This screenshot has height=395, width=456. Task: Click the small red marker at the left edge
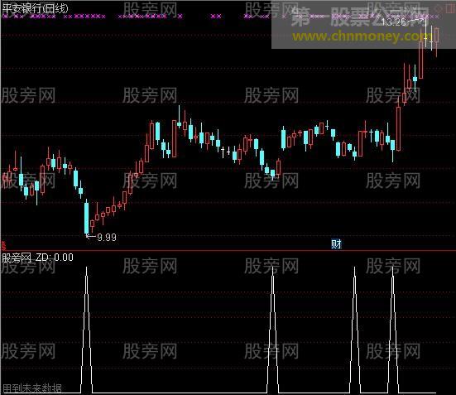(x=4, y=245)
